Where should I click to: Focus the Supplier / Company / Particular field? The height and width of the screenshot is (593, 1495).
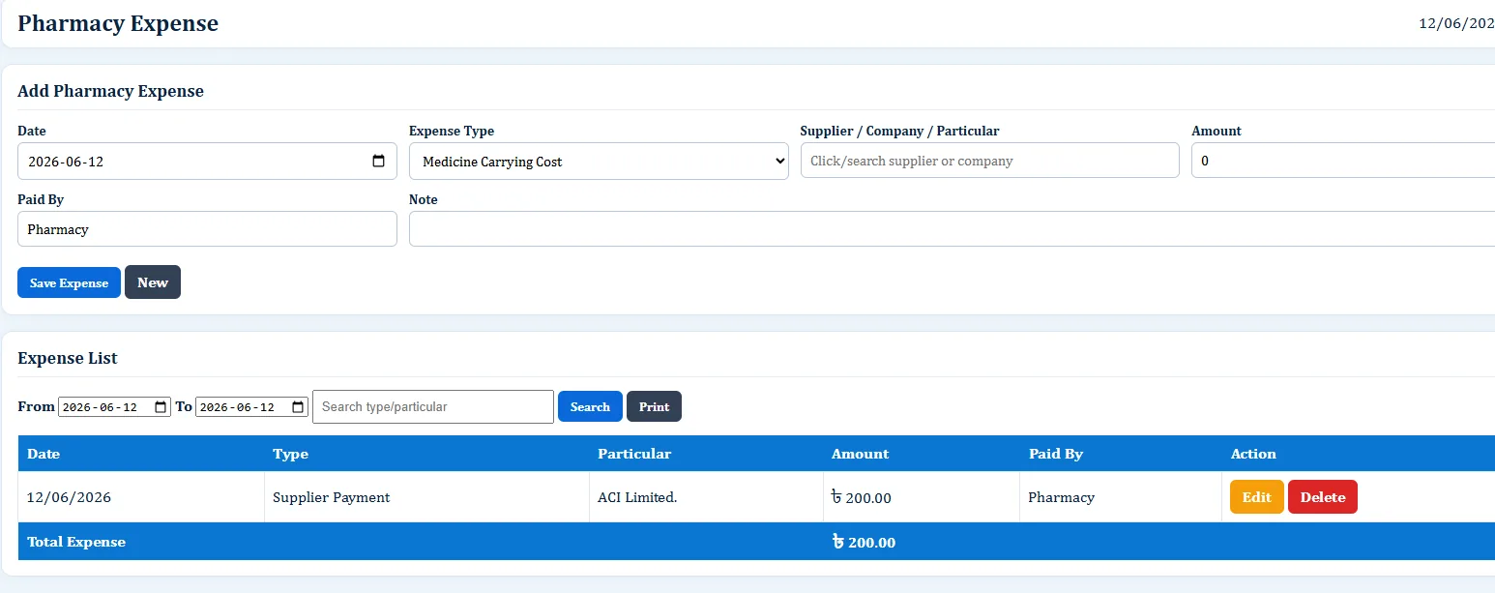point(989,161)
